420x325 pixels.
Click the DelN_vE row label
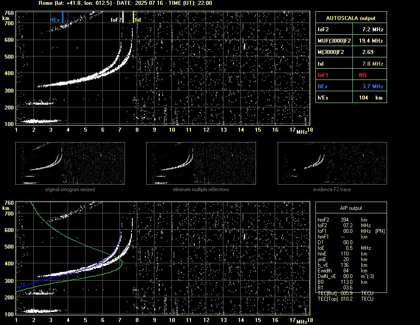pos(327,276)
